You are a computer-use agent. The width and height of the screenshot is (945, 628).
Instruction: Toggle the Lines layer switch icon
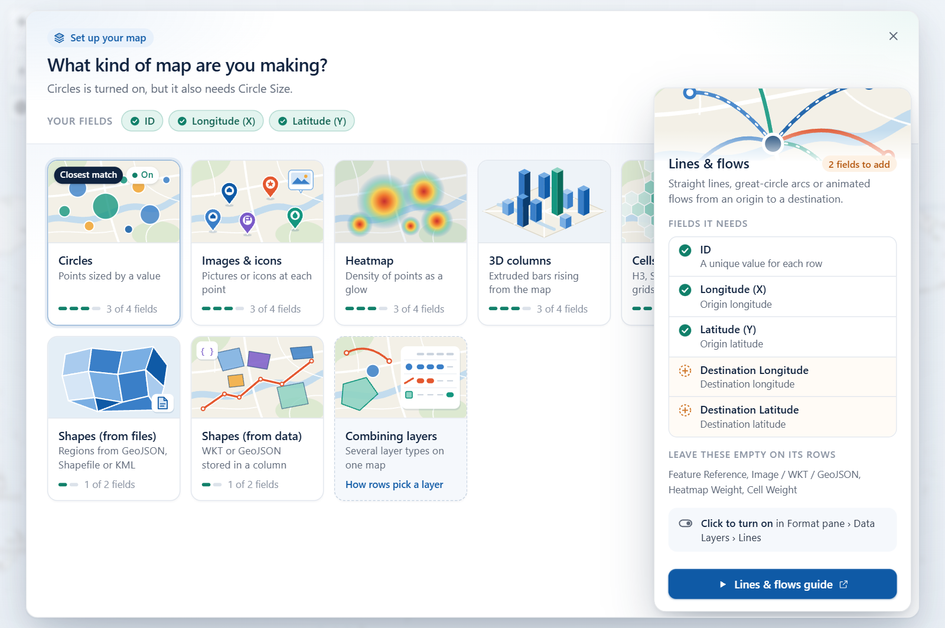[x=686, y=523]
